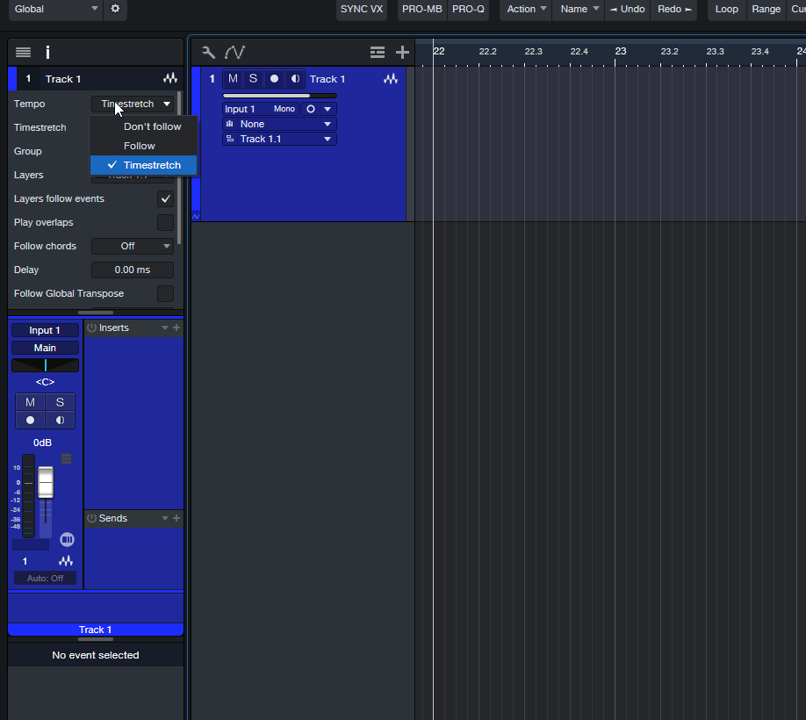Click the waveform icon in the inspector Track 1 header
Screen dimensions: 806x720
(170, 79)
